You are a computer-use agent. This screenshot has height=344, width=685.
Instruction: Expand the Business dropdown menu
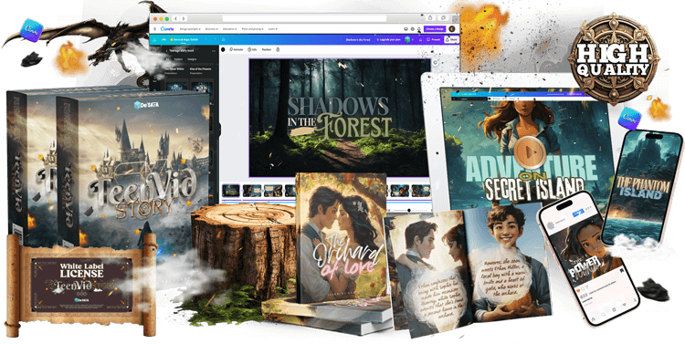point(212,29)
